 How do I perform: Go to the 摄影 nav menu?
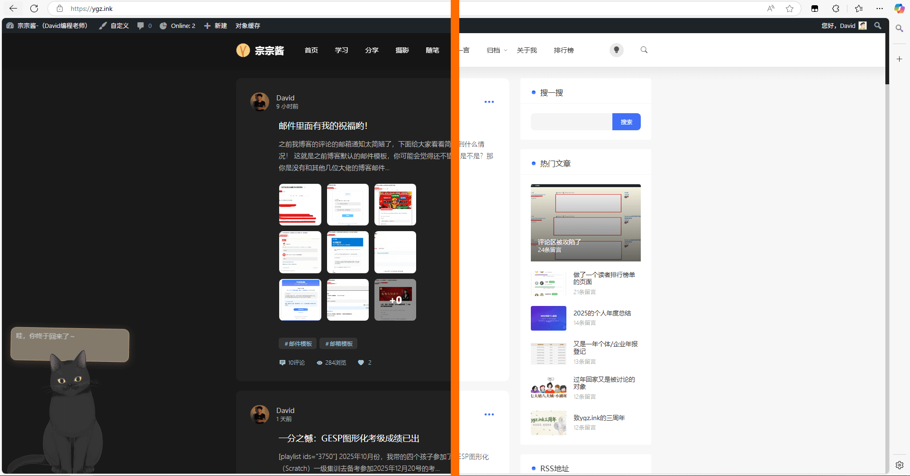[402, 50]
